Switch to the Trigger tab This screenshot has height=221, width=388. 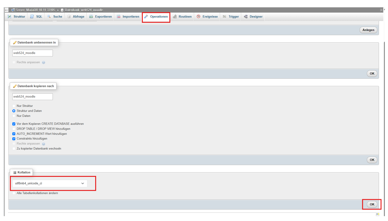click(x=231, y=17)
